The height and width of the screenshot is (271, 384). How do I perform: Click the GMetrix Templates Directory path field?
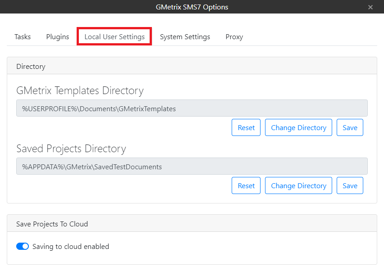click(x=192, y=108)
